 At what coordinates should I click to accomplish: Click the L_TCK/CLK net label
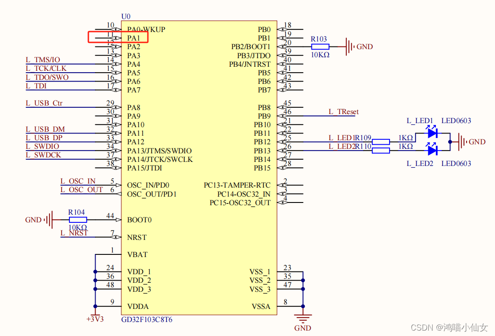[x=46, y=68]
